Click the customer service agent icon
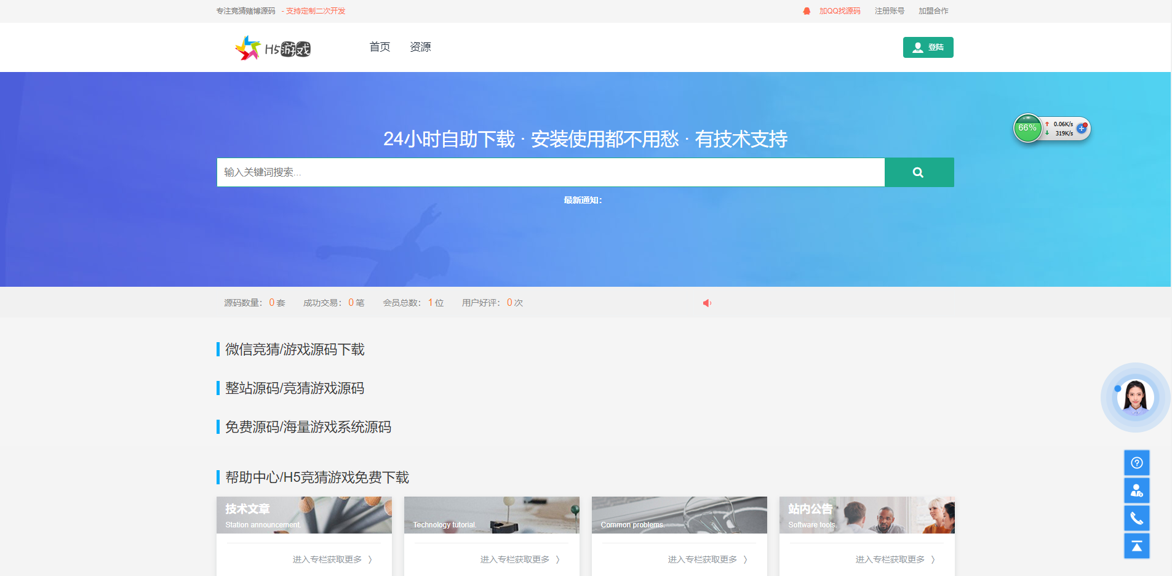Screen dimensions: 1172x576 click(1136, 490)
